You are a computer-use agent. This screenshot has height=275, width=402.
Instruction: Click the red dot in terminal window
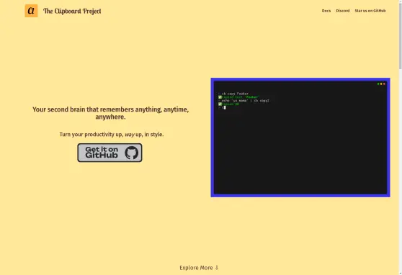[x=384, y=84]
